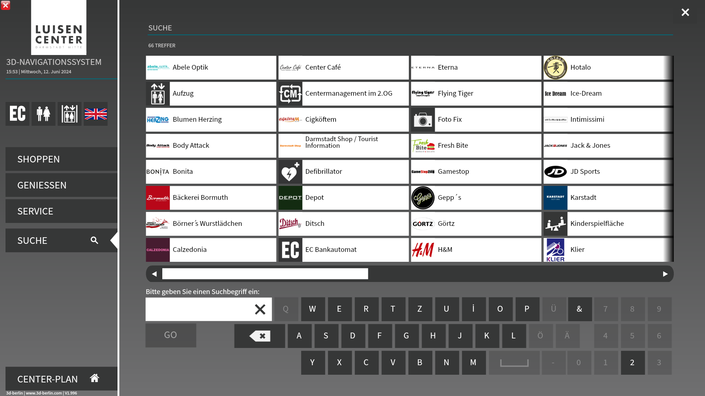Click the Karstadt logo
Image resolution: width=705 pixels, height=396 pixels.
tap(556, 198)
